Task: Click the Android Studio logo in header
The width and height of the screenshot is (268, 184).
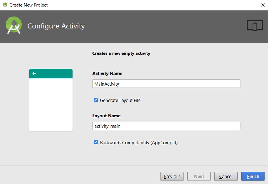Action: click(x=14, y=26)
